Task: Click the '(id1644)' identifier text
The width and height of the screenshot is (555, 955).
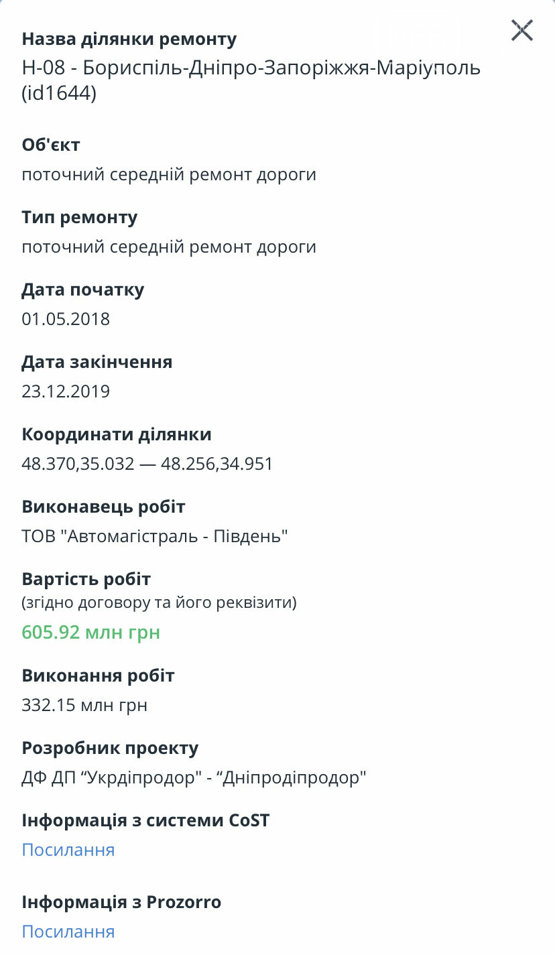Action: [59, 93]
